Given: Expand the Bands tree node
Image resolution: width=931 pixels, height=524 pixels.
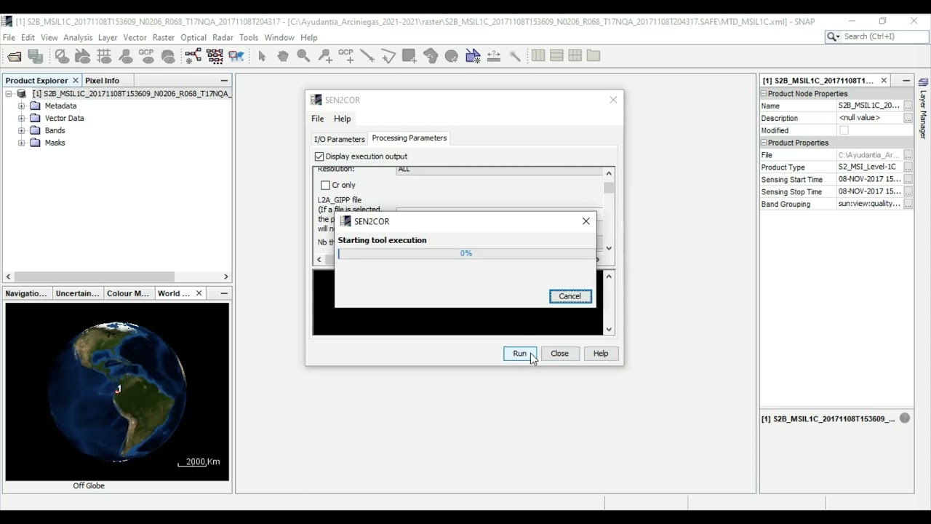Looking at the screenshot, I should 22,131.
